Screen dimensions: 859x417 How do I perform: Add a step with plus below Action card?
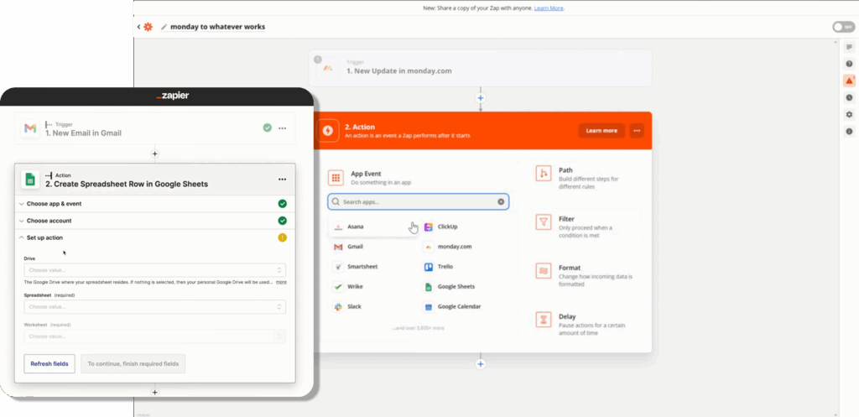481,364
